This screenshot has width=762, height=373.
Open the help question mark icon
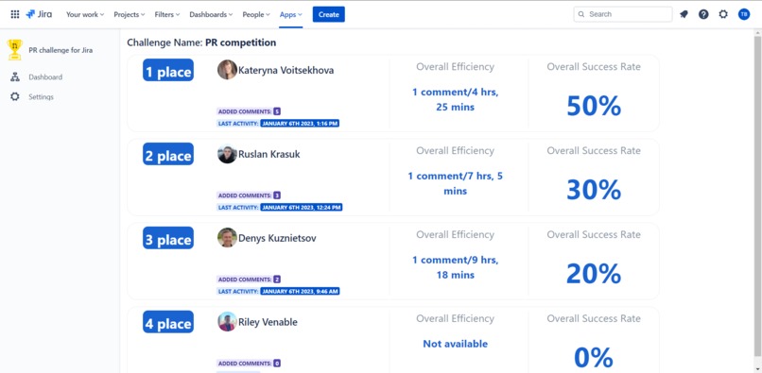pyautogui.click(x=703, y=14)
